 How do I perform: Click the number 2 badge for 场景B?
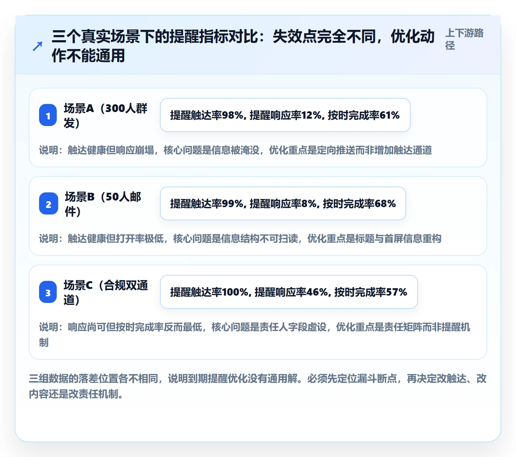pyautogui.click(x=48, y=204)
